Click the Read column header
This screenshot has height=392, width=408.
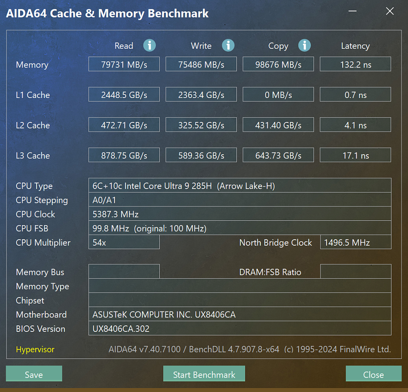pos(124,46)
